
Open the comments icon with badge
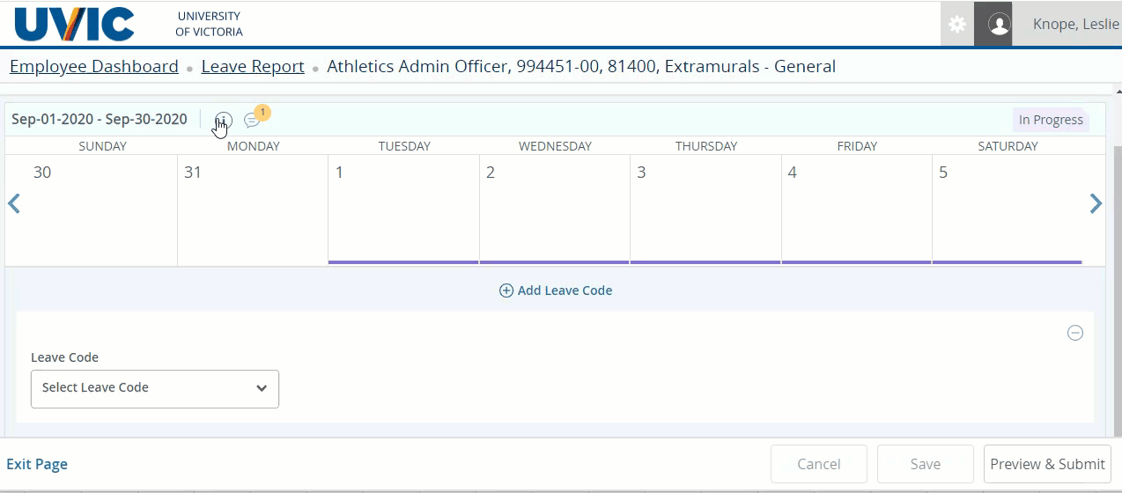(x=252, y=121)
